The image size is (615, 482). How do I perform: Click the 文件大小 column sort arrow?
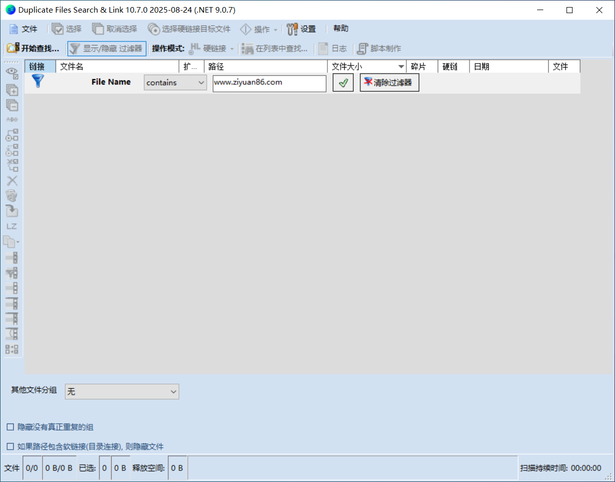point(401,67)
